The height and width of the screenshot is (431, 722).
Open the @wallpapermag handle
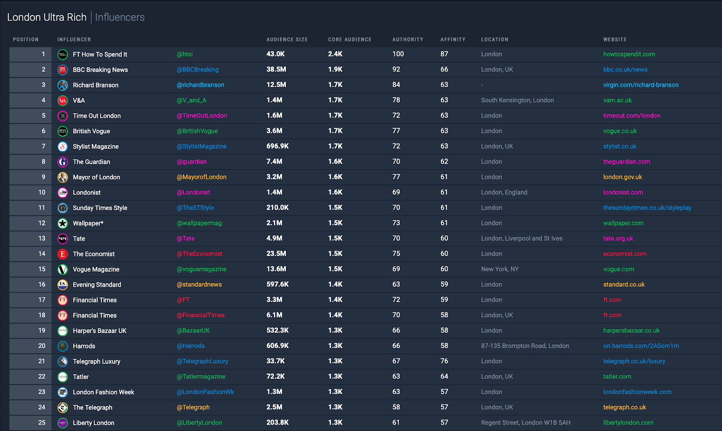[199, 223]
